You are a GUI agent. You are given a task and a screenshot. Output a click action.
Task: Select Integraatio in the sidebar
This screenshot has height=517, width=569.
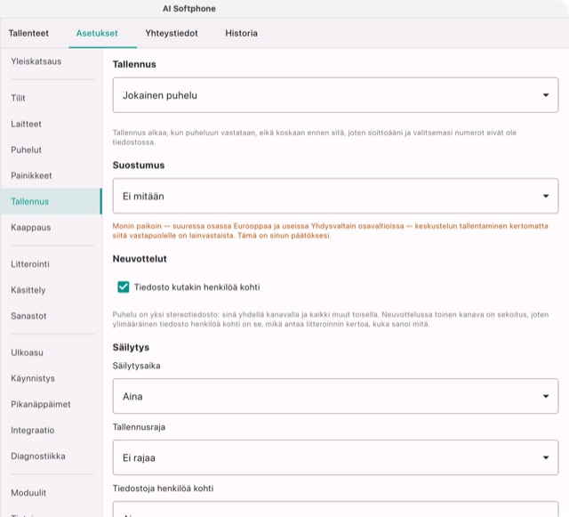coord(51,430)
